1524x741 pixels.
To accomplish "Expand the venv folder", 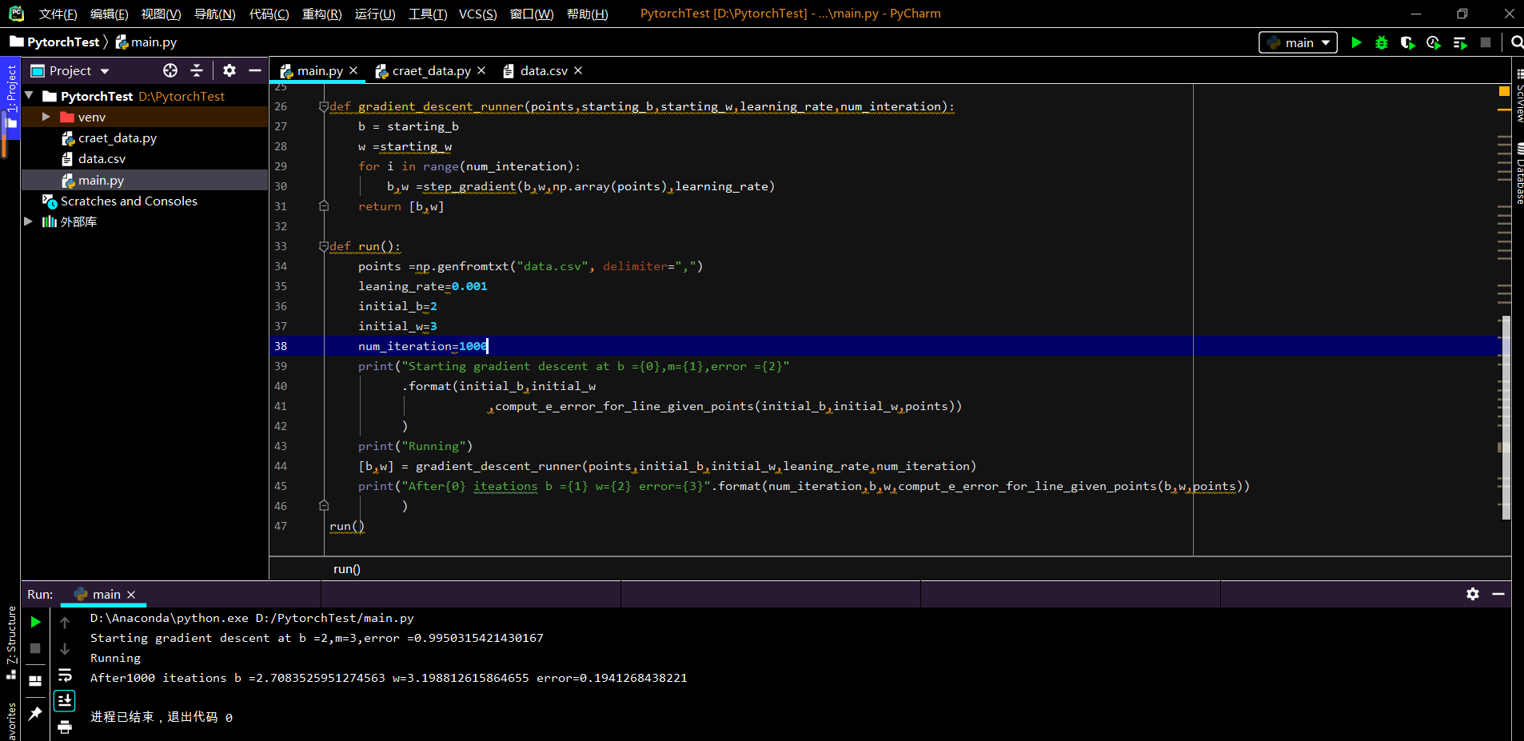I will click(46, 117).
